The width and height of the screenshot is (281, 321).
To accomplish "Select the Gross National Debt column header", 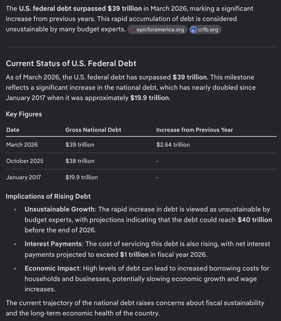I will [x=93, y=130].
